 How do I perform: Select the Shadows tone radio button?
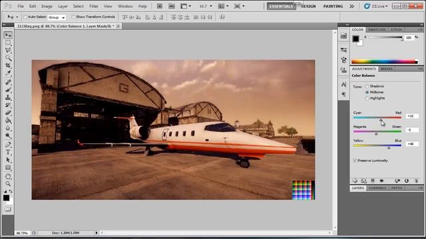pos(367,86)
